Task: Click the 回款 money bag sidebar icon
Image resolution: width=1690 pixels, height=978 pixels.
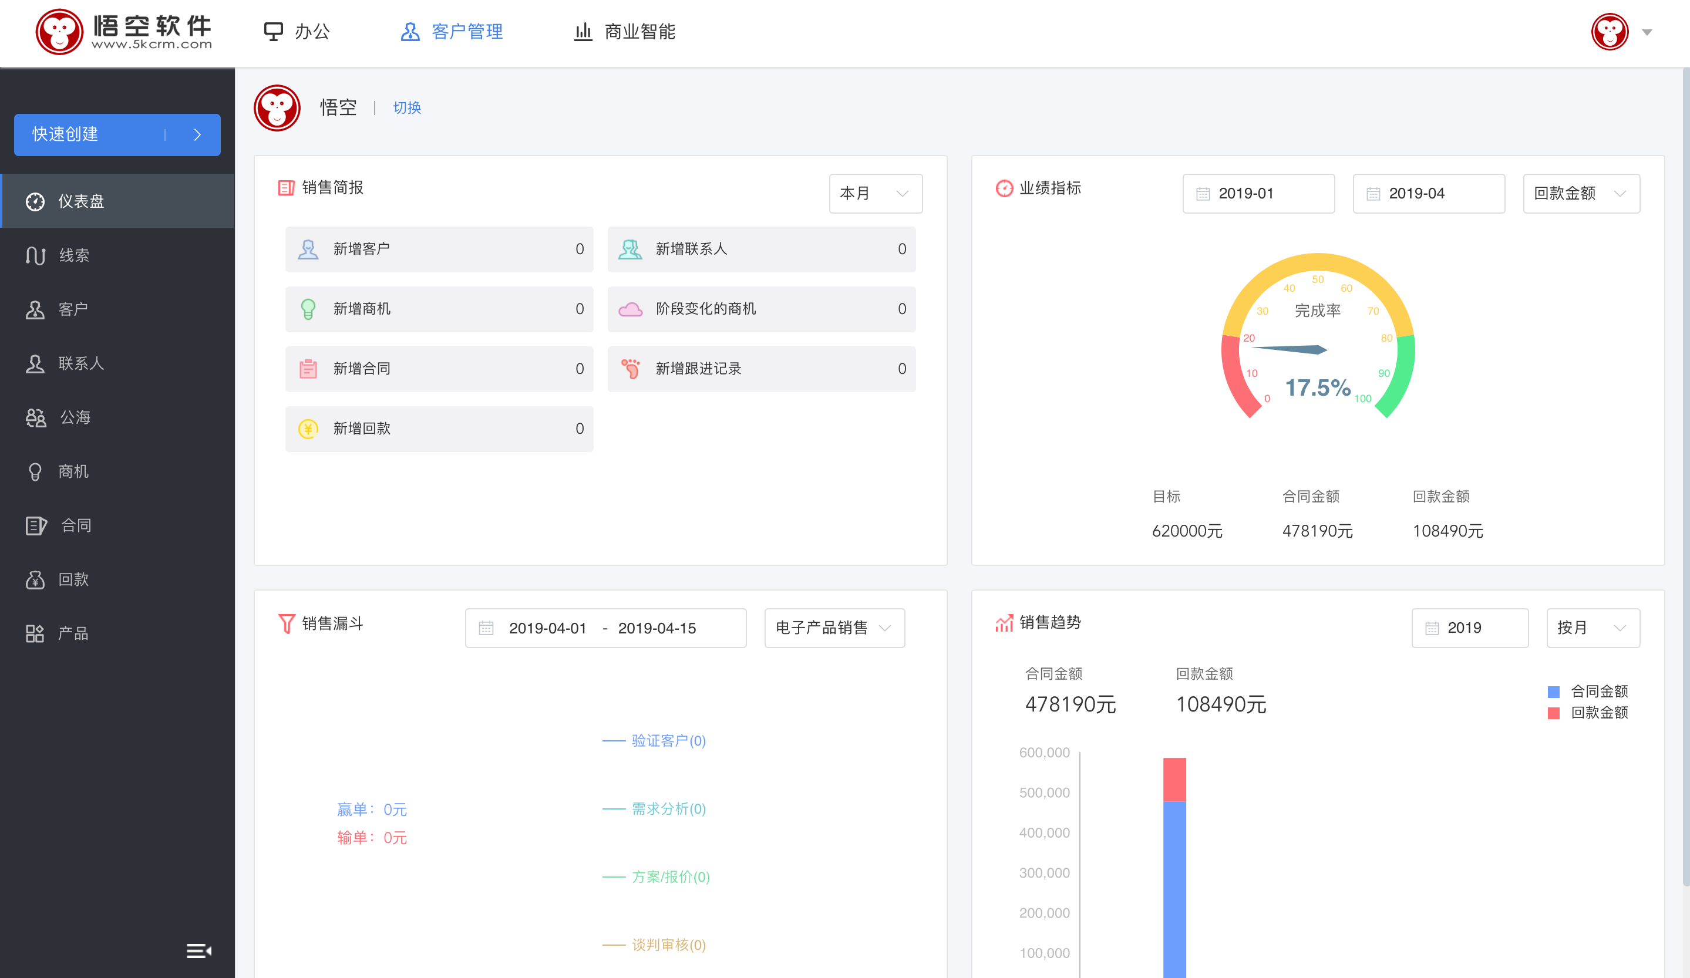Action: point(35,580)
